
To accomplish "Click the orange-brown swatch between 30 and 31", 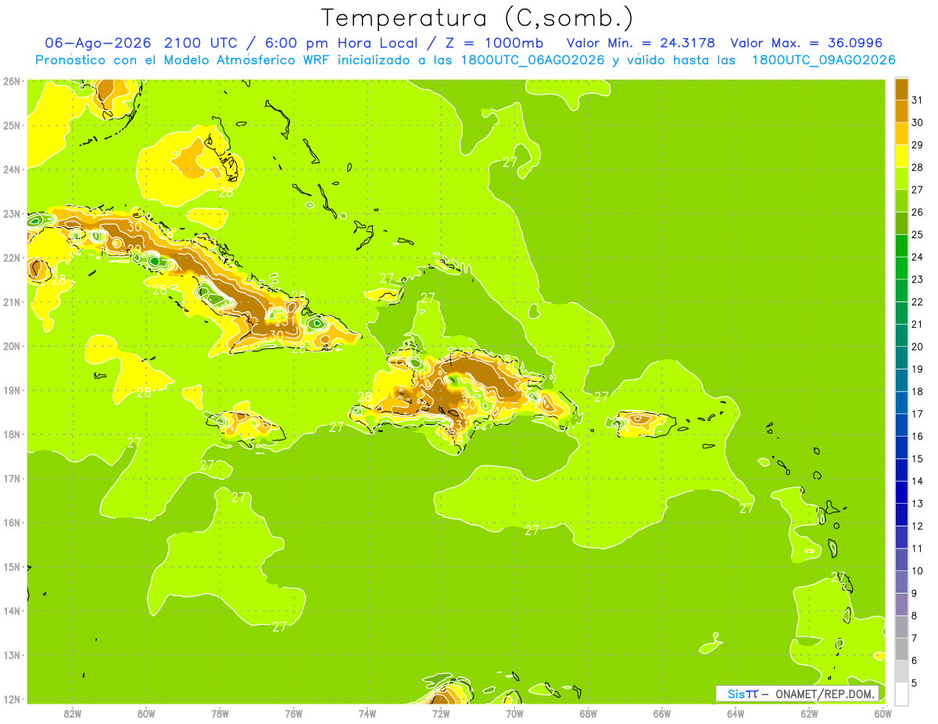I will pos(901,111).
